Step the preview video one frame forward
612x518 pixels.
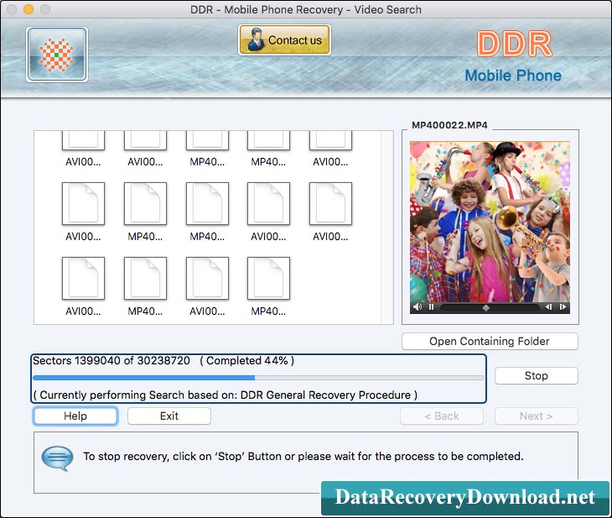pyautogui.click(x=563, y=307)
